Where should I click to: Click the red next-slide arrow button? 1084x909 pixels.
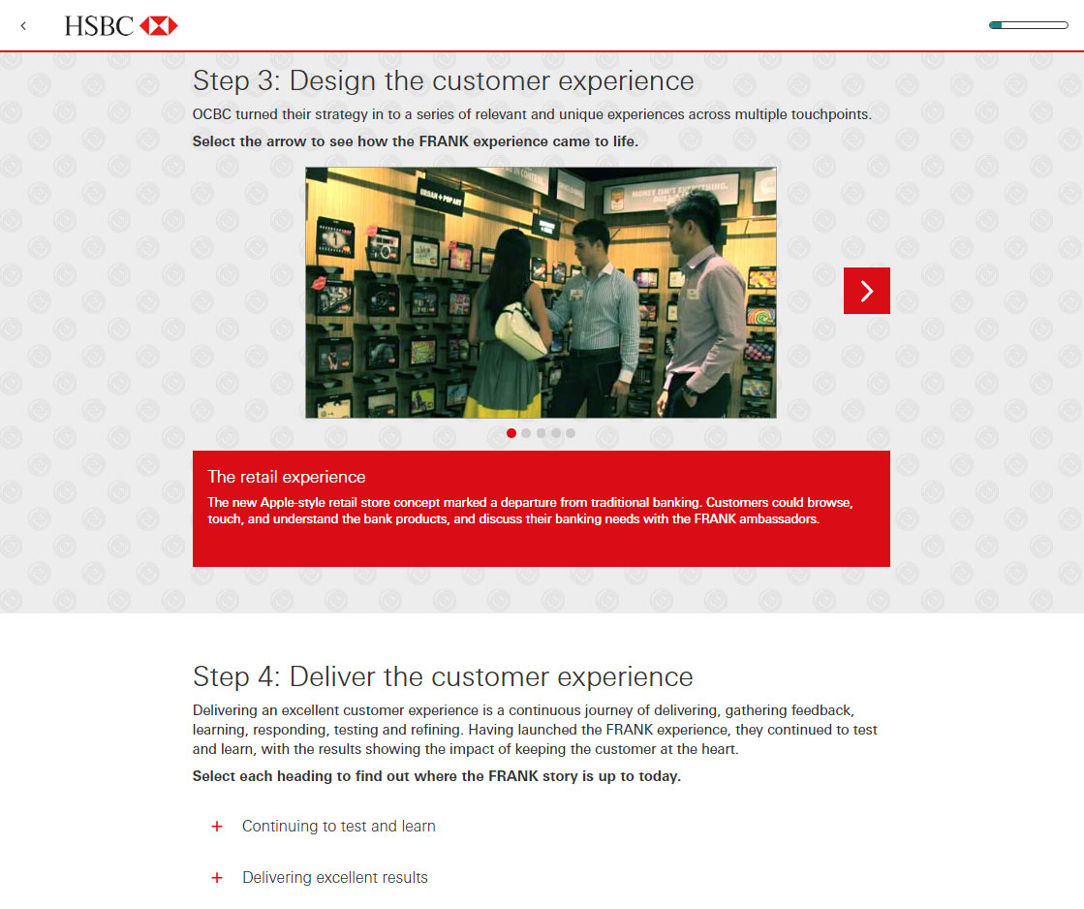click(x=866, y=291)
